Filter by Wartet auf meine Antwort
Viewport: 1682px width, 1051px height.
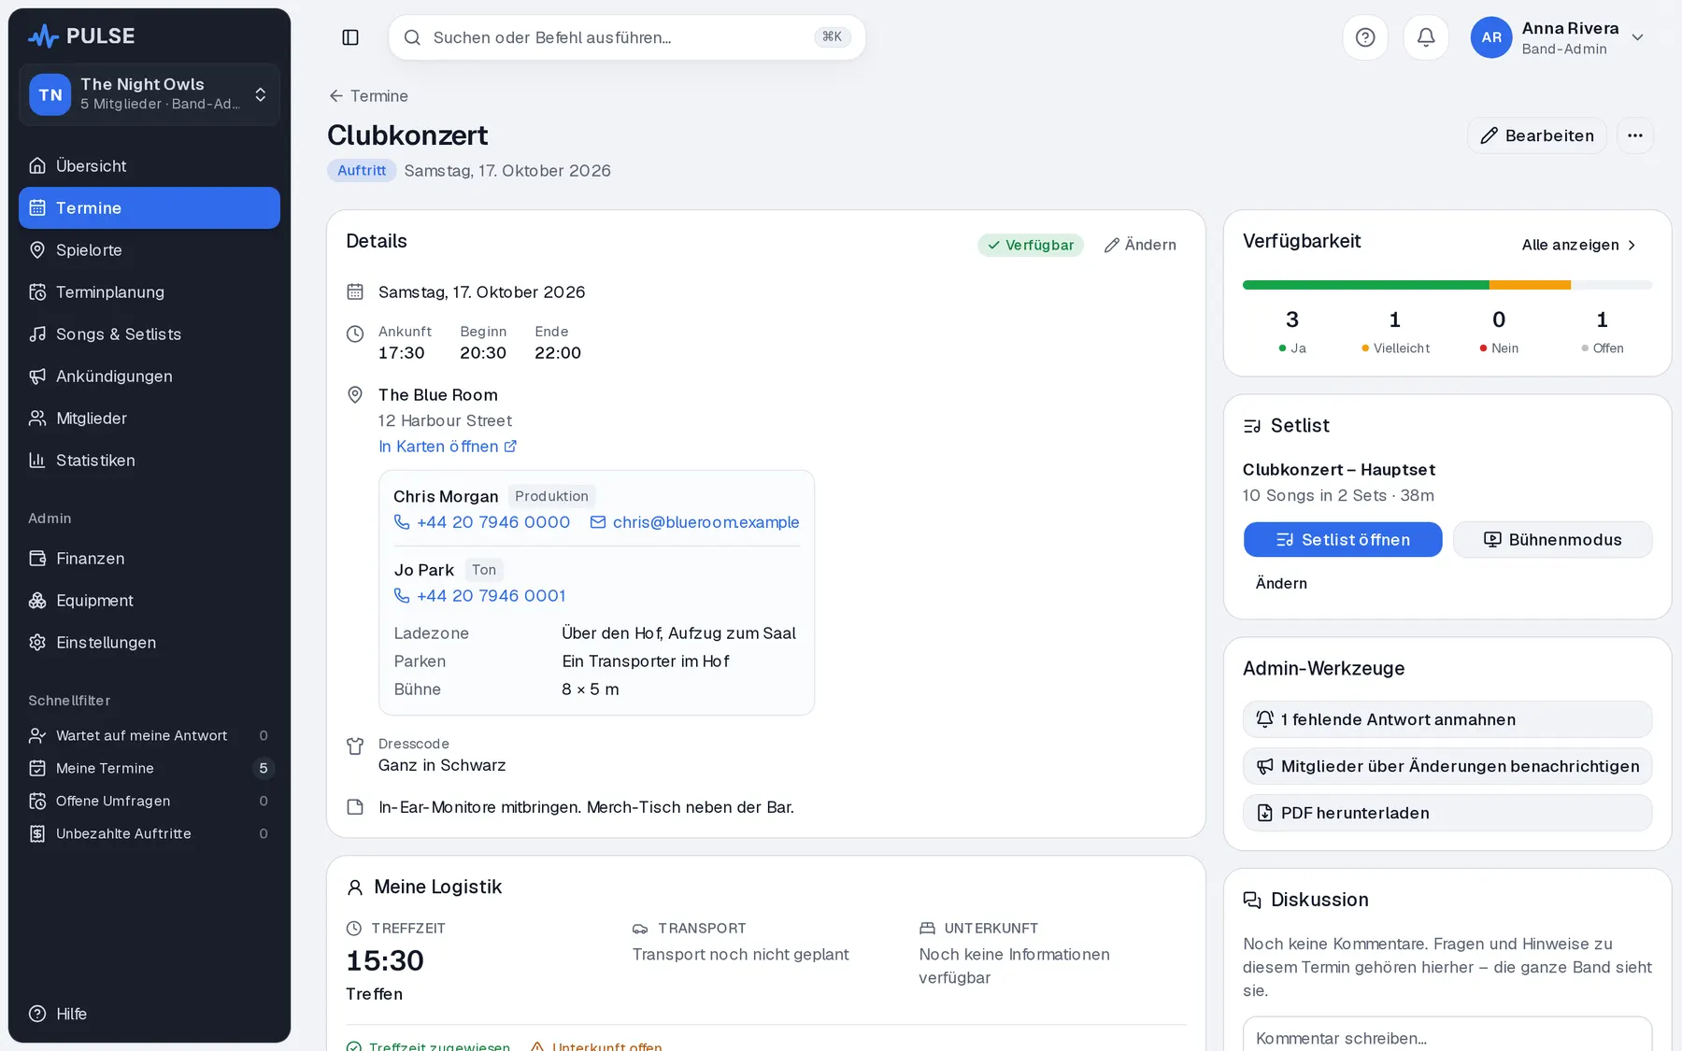click(150, 735)
